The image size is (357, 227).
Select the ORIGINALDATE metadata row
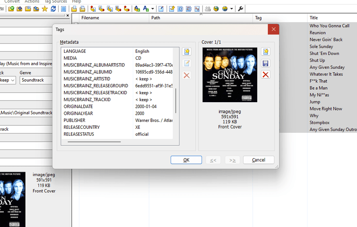pos(118,107)
